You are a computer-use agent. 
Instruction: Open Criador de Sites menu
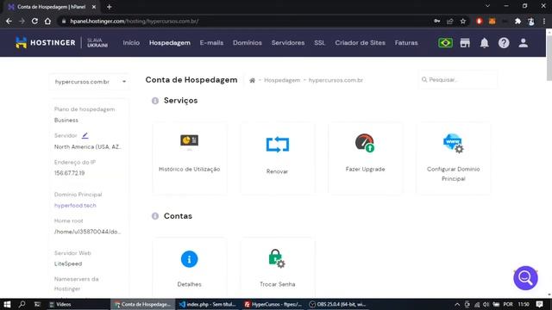coord(361,42)
